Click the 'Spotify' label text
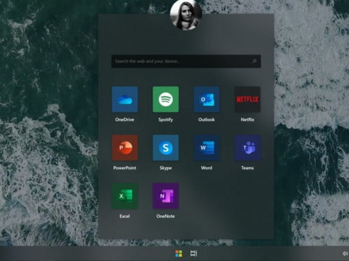The height and width of the screenshot is (261, 349). 166,120
